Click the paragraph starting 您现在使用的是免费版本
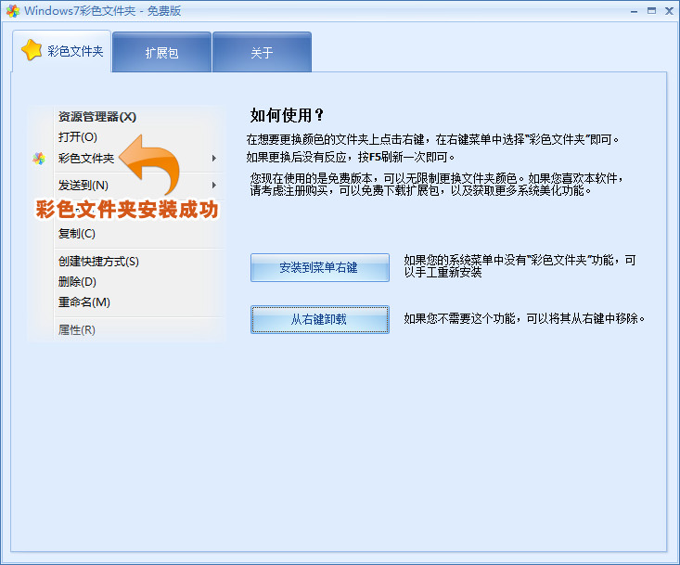The width and height of the screenshot is (680, 565). point(437,185)
